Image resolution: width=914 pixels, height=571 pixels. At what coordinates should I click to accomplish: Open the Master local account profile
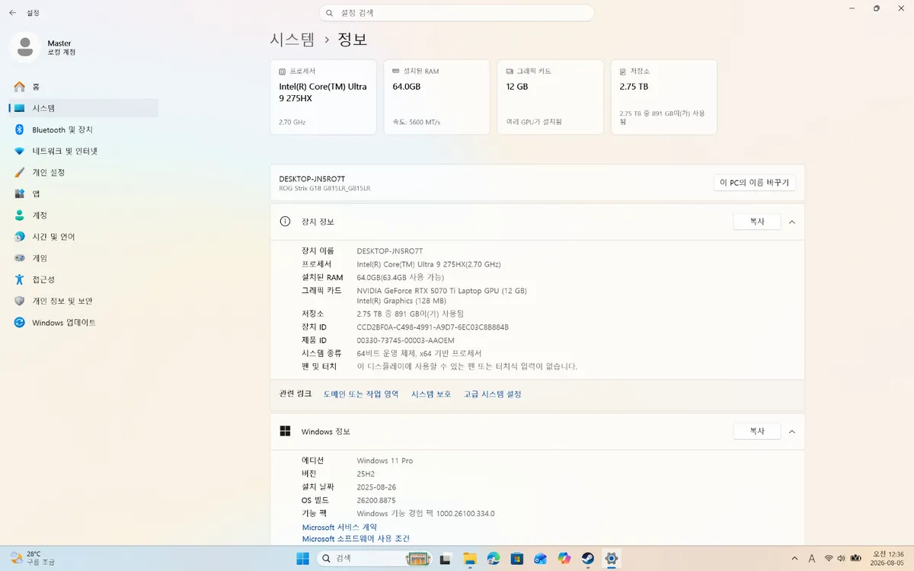pos(46,47)
